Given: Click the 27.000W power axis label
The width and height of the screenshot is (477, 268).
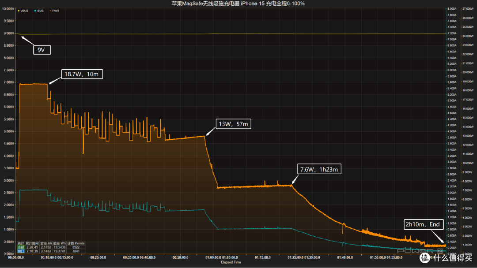Looking at the screenshot, I should click(468, 9).
